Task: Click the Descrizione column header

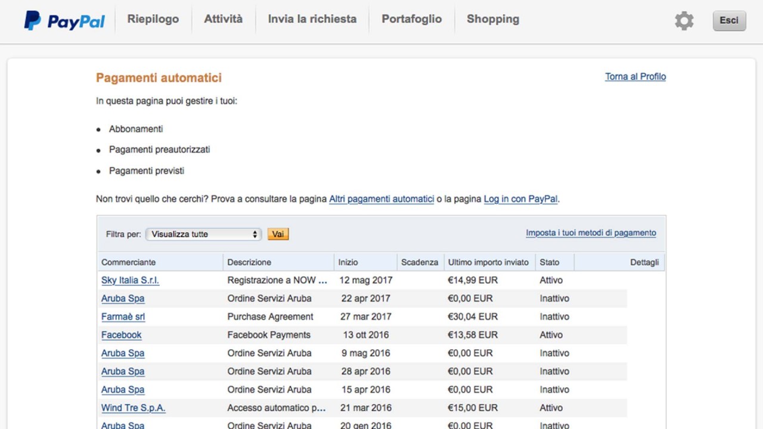Action: tap(249, 262)
